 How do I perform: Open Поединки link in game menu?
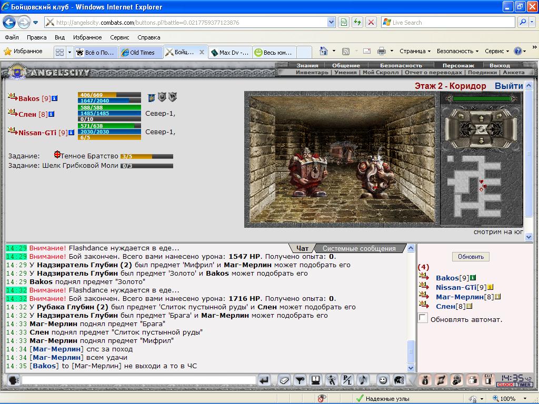pos(482,73)
